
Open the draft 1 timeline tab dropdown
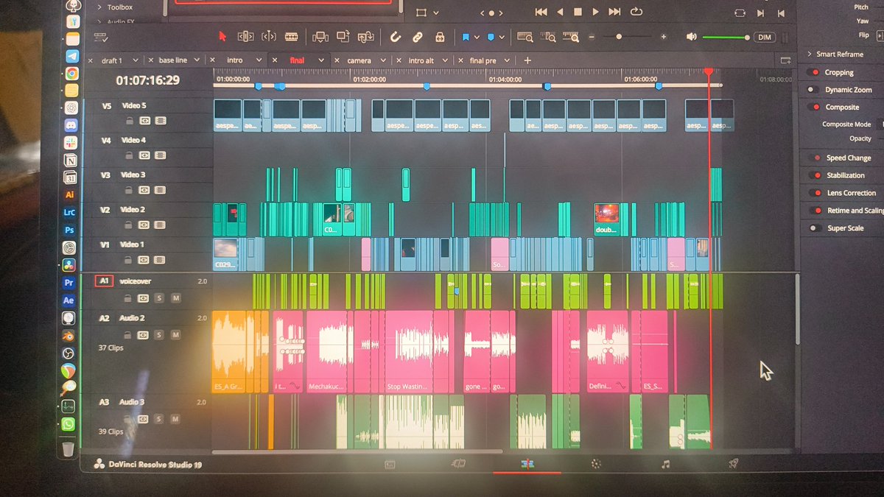pos(136,60)
